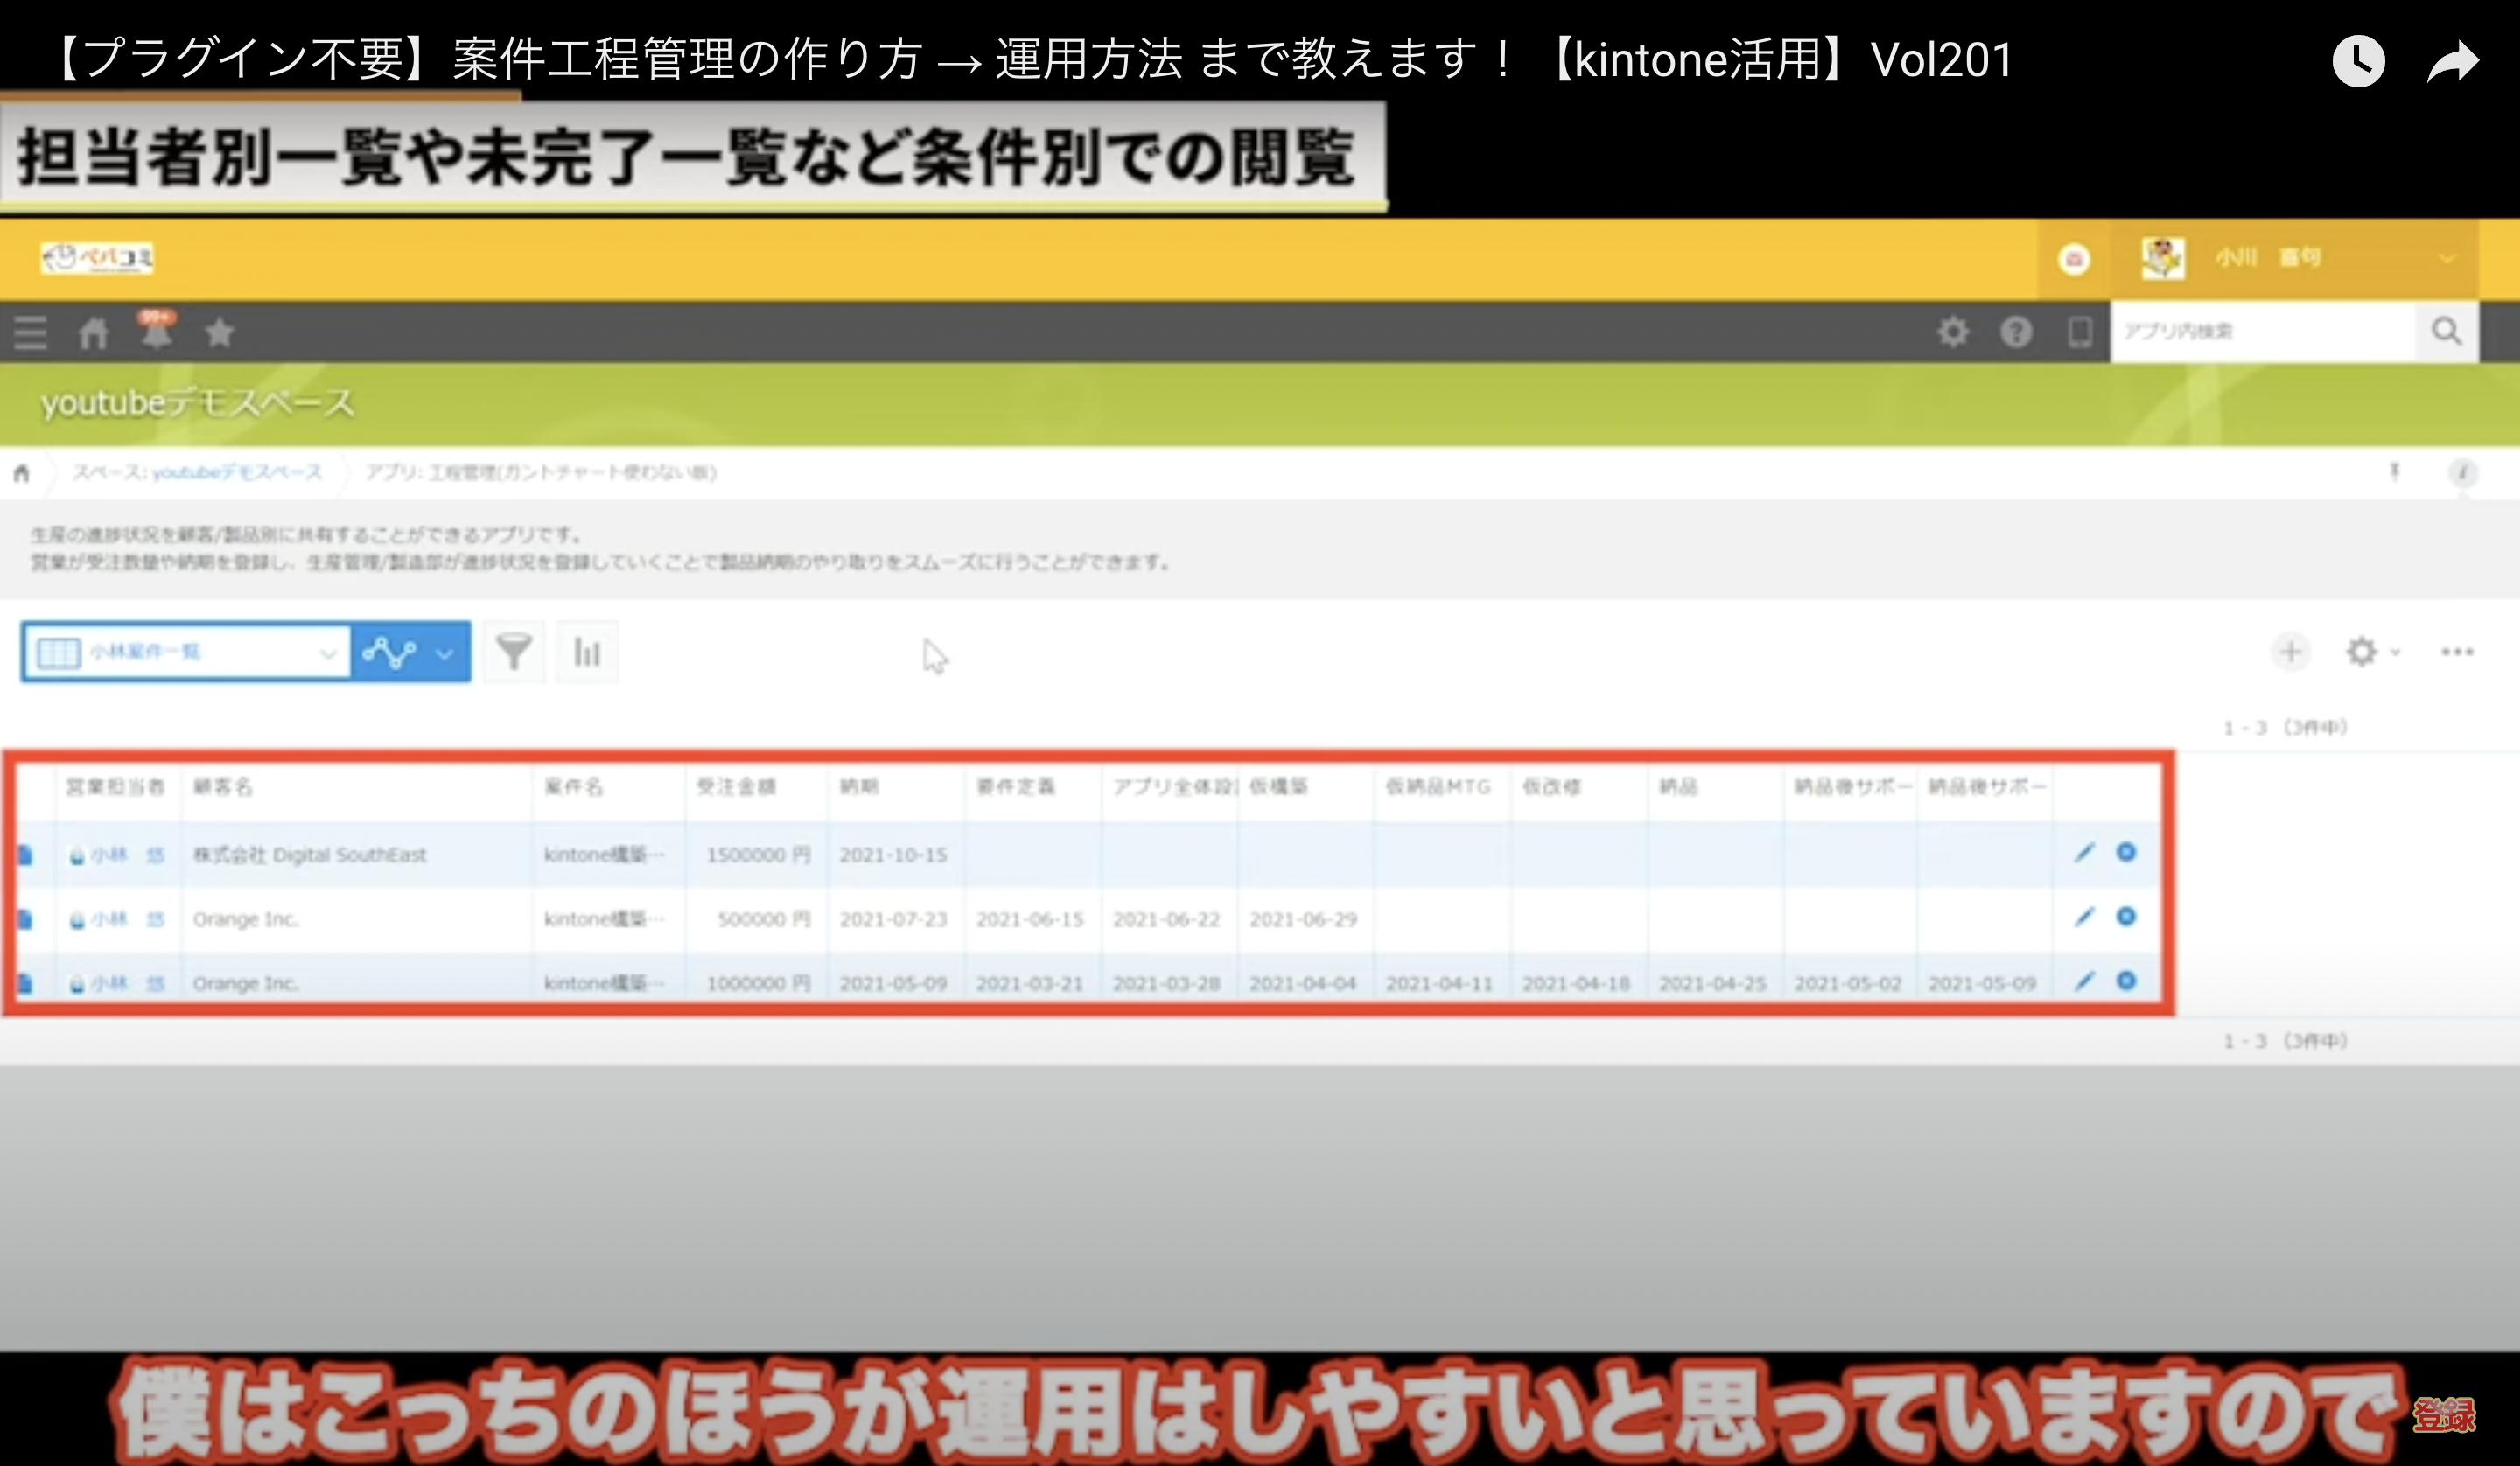Click the bar chart graph icon

click(x=587, y=652)
